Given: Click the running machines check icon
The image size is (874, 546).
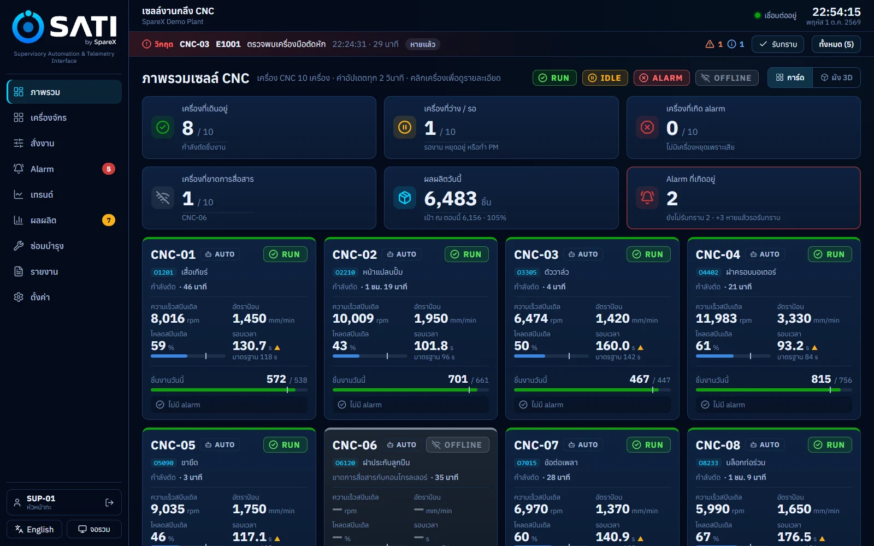Looking at the screenshot, I should point(163,127).
